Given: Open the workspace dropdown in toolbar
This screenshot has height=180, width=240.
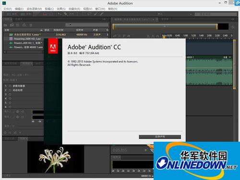Looking at the screenshot, I should (x=191, y=14).
